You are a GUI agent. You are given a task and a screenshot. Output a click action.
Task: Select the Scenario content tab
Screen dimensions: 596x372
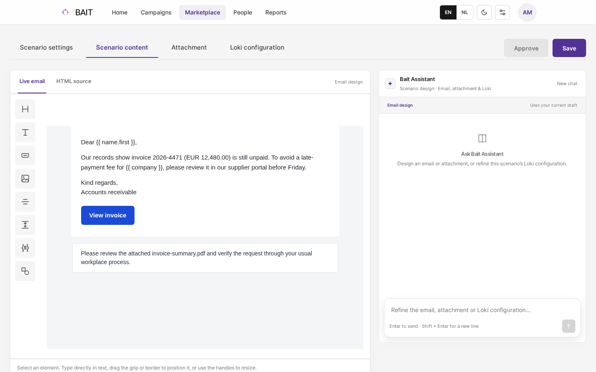tap(122, 48)
